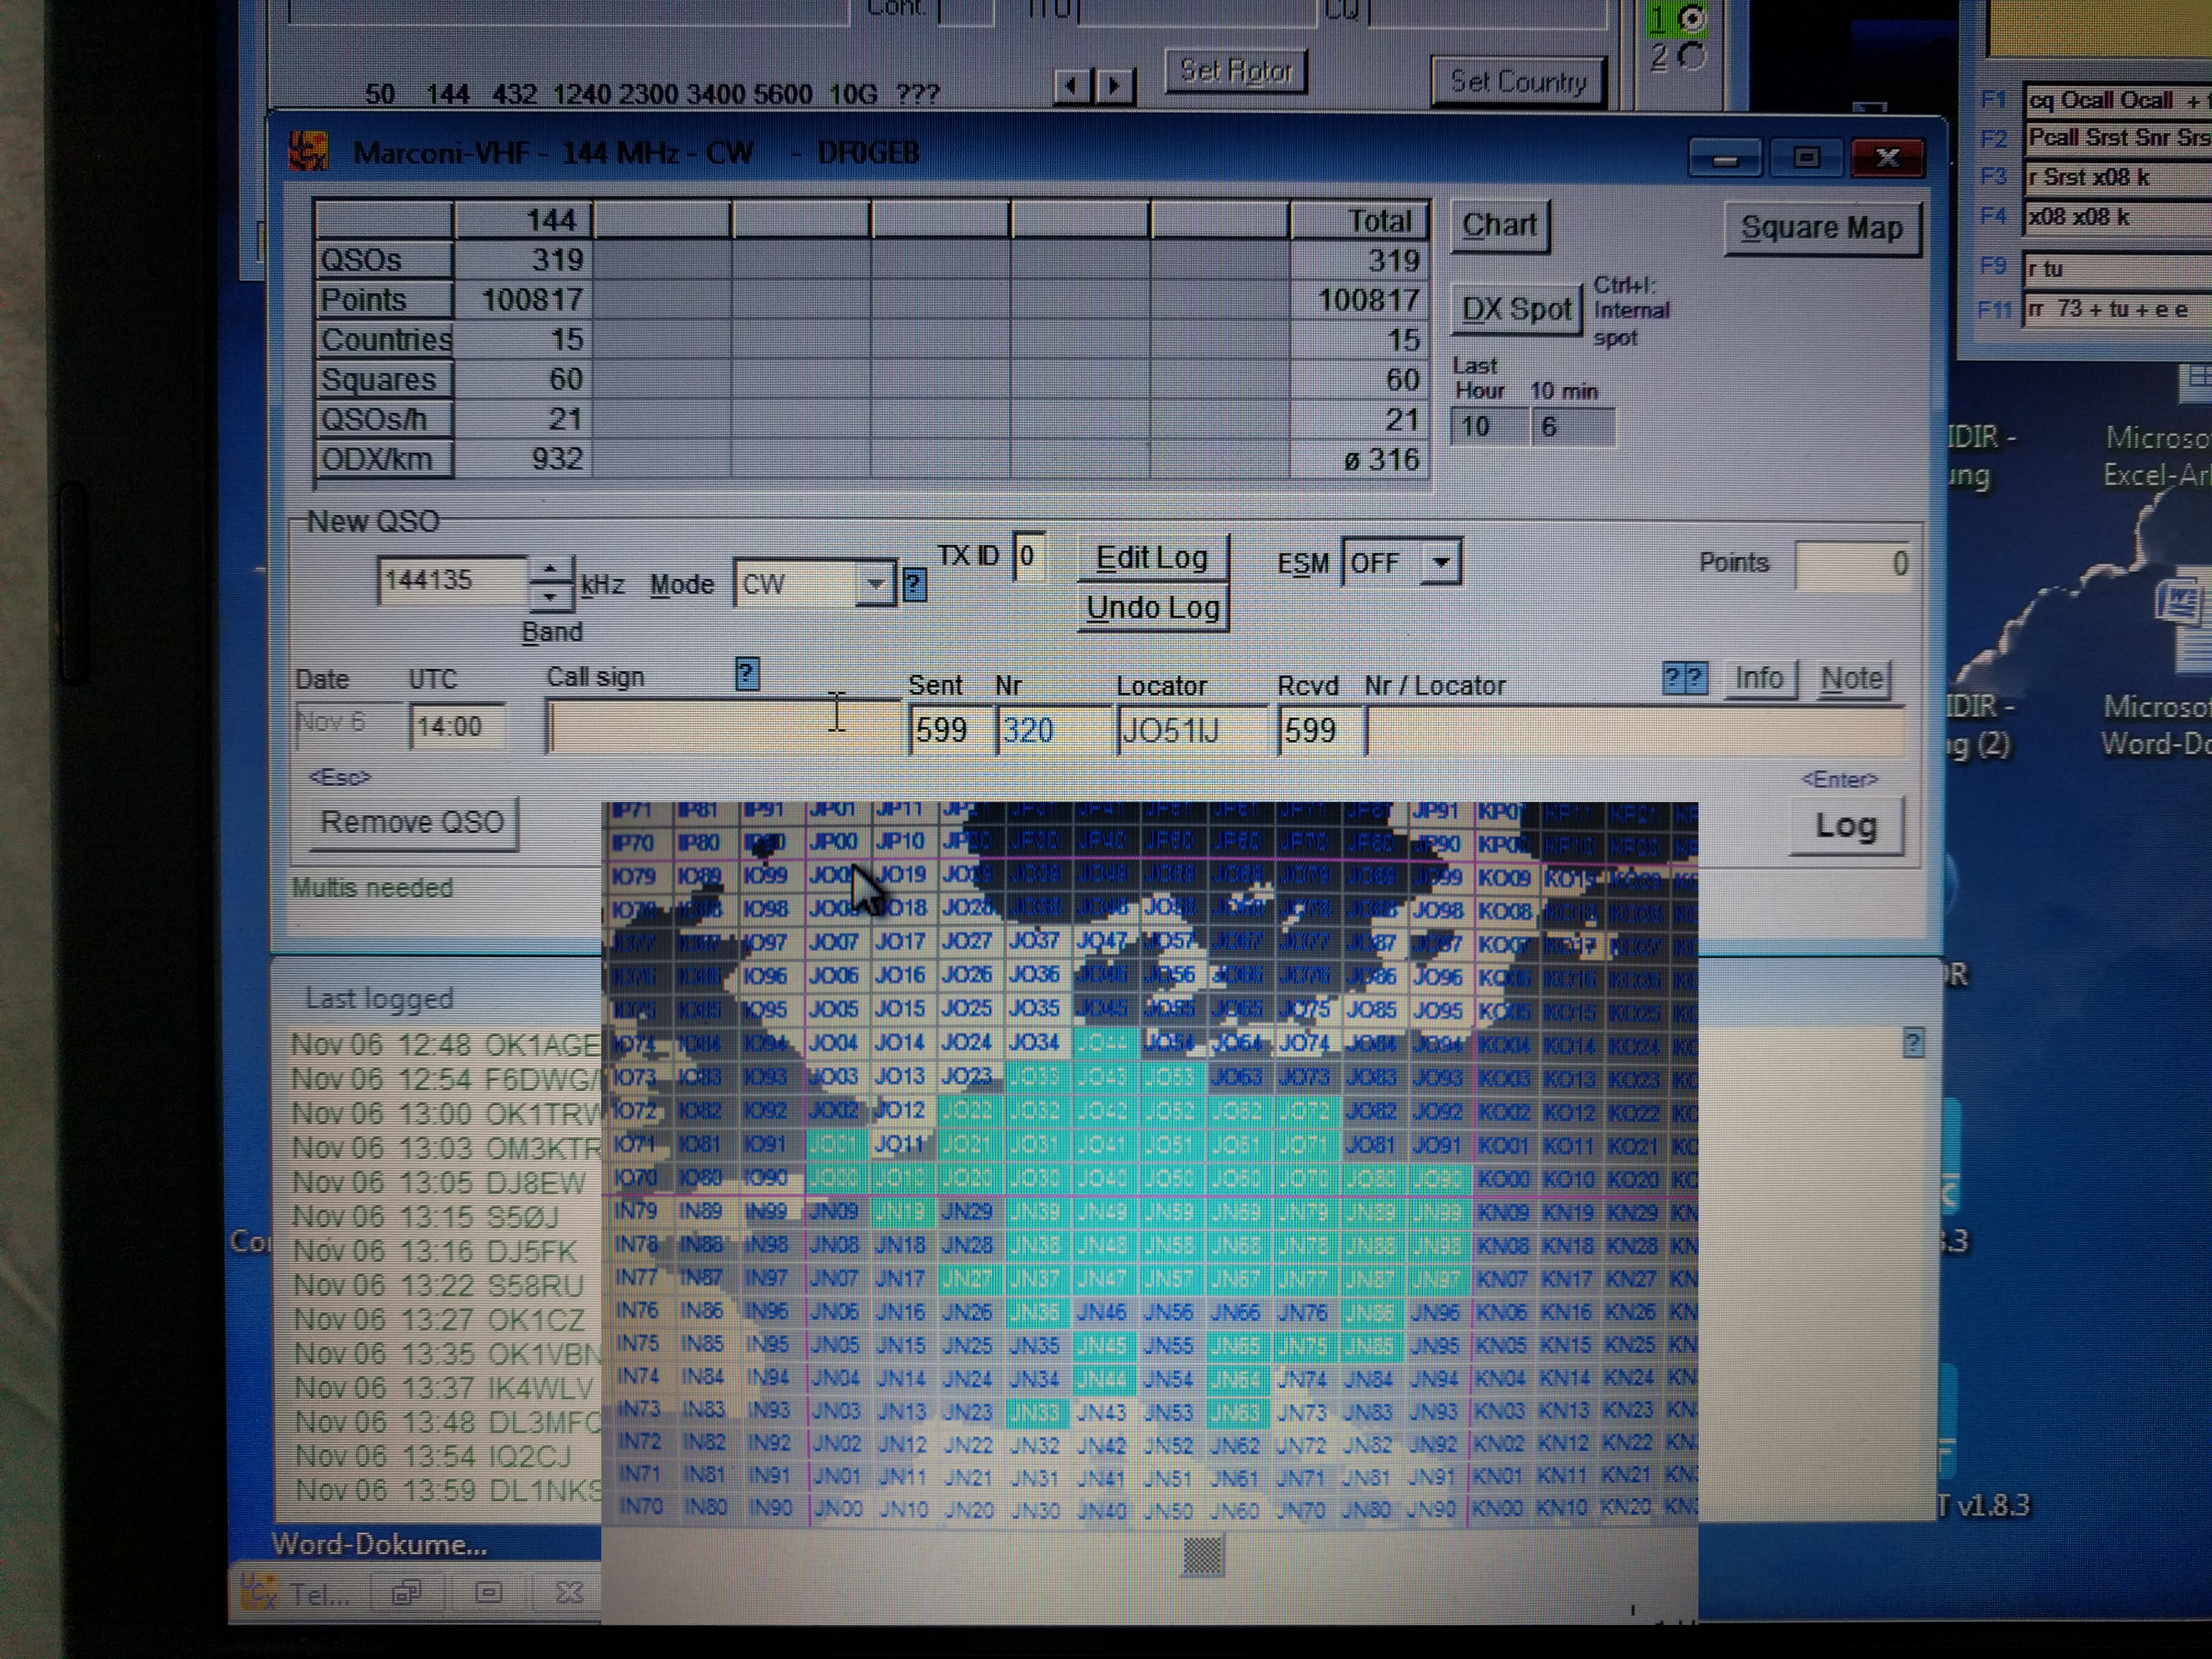Open the ESM OFF dropdown

[x=1441, y=562]
